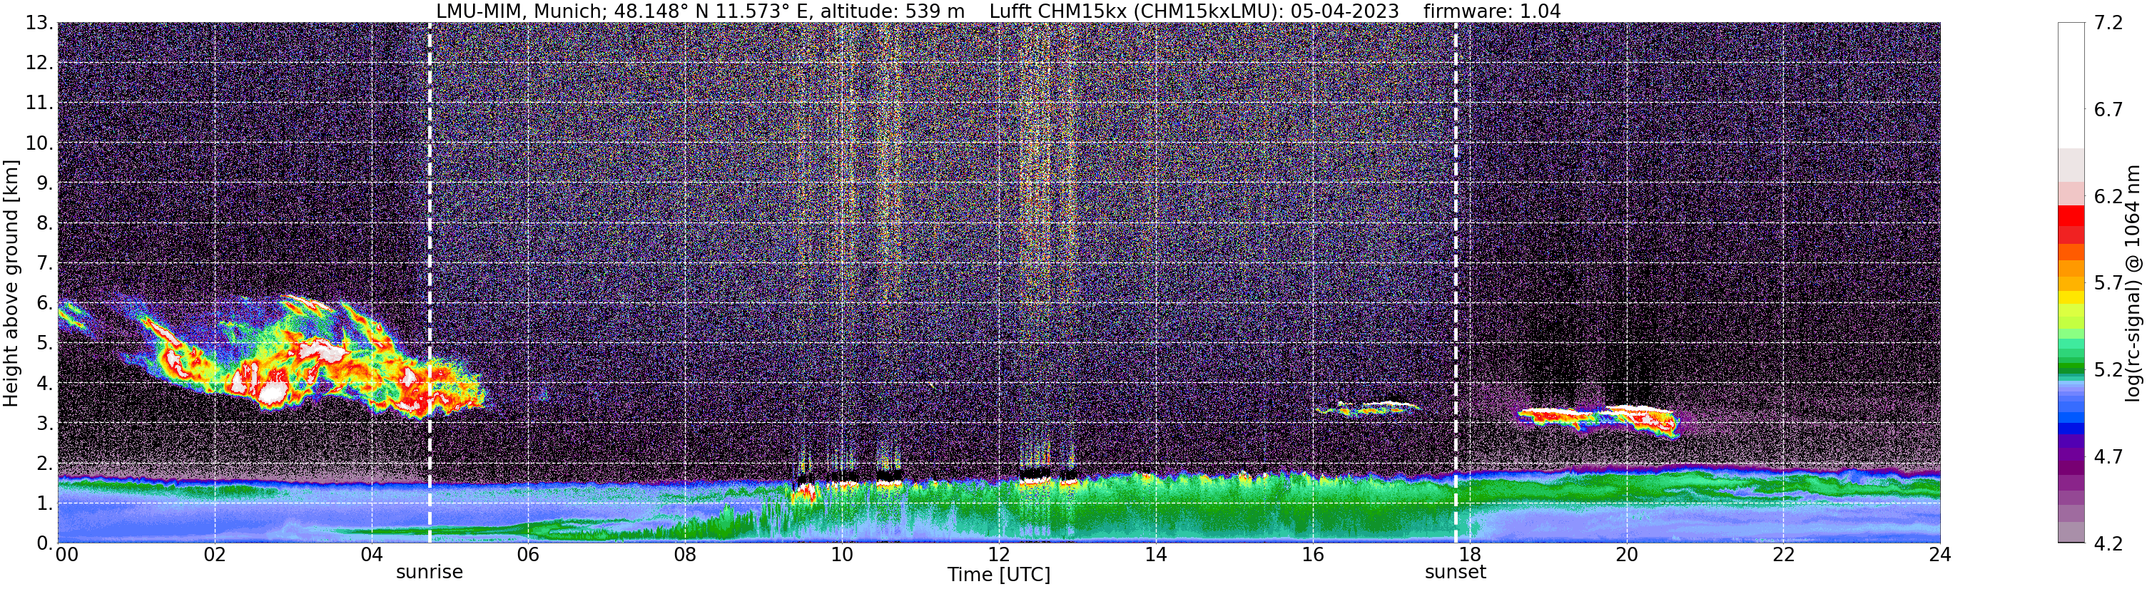The image size is (2147, 589).
Task: Click the "sunset" label below the time axis
Action: click(x=1455, y=573)
